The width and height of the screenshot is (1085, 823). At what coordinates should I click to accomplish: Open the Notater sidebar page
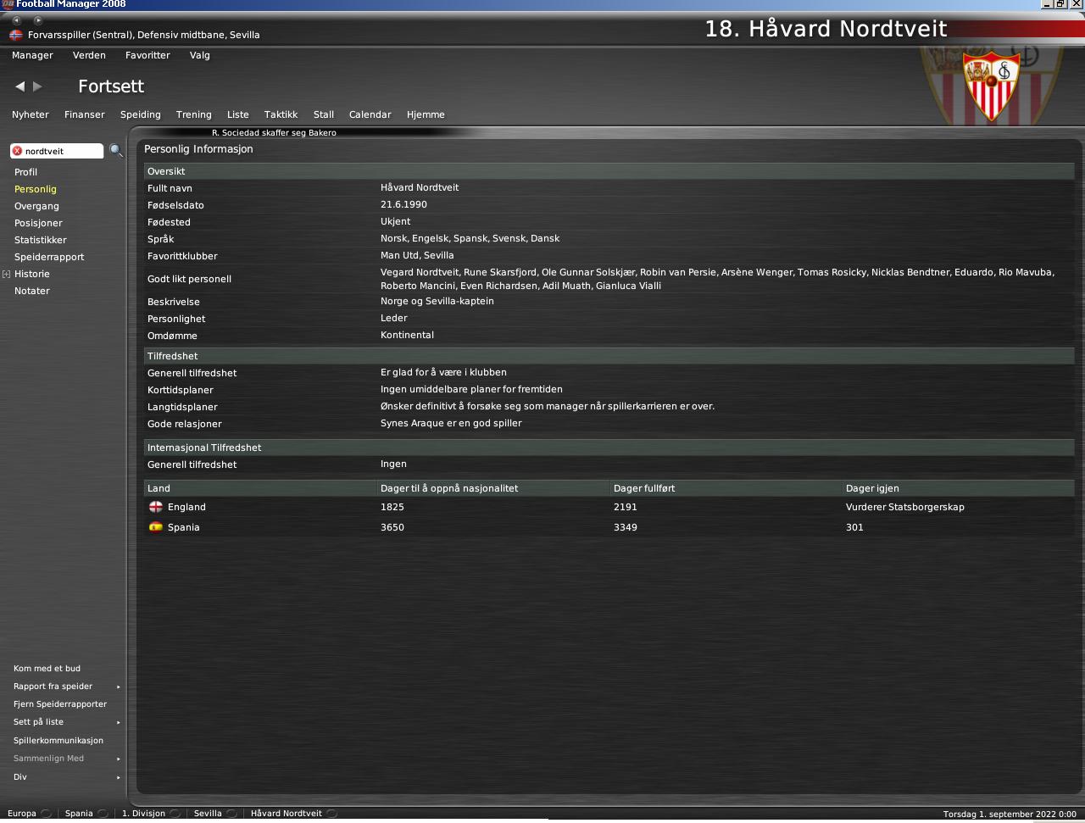[32, 291]
